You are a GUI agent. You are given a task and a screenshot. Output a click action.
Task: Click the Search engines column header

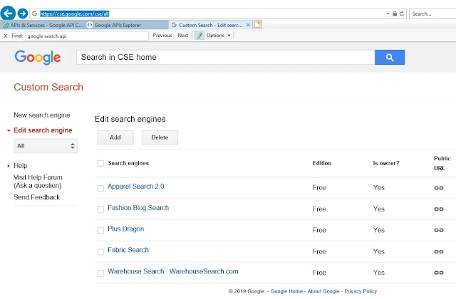[128, 163]
